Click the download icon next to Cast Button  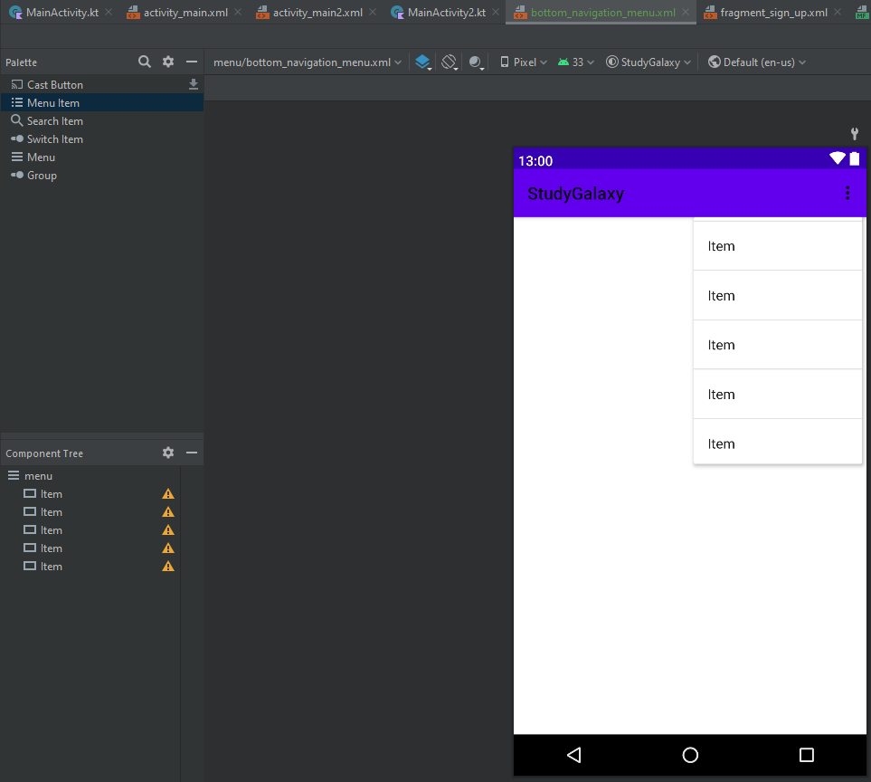tap(193, 84)
